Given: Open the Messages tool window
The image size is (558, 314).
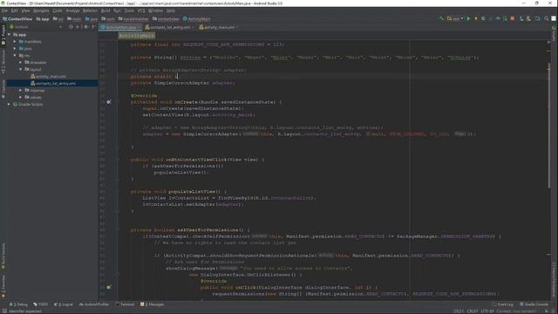Looking at the screenshot, I should pos(153,304).
